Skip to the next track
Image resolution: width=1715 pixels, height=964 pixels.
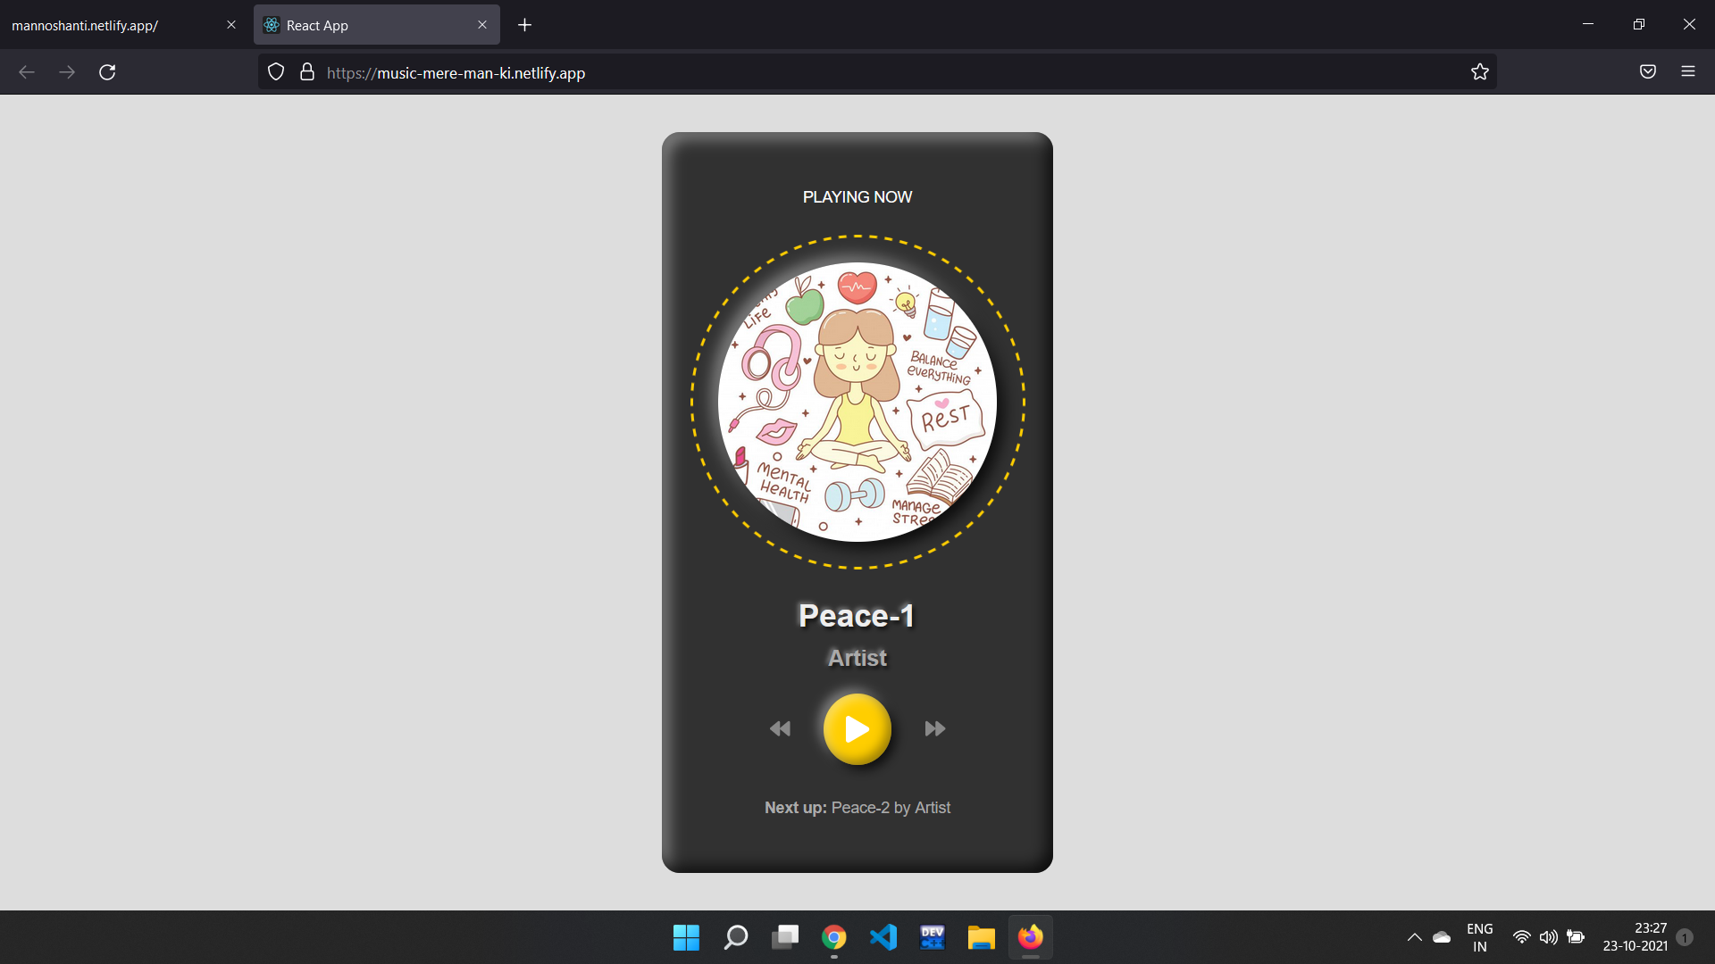point(934,729)
